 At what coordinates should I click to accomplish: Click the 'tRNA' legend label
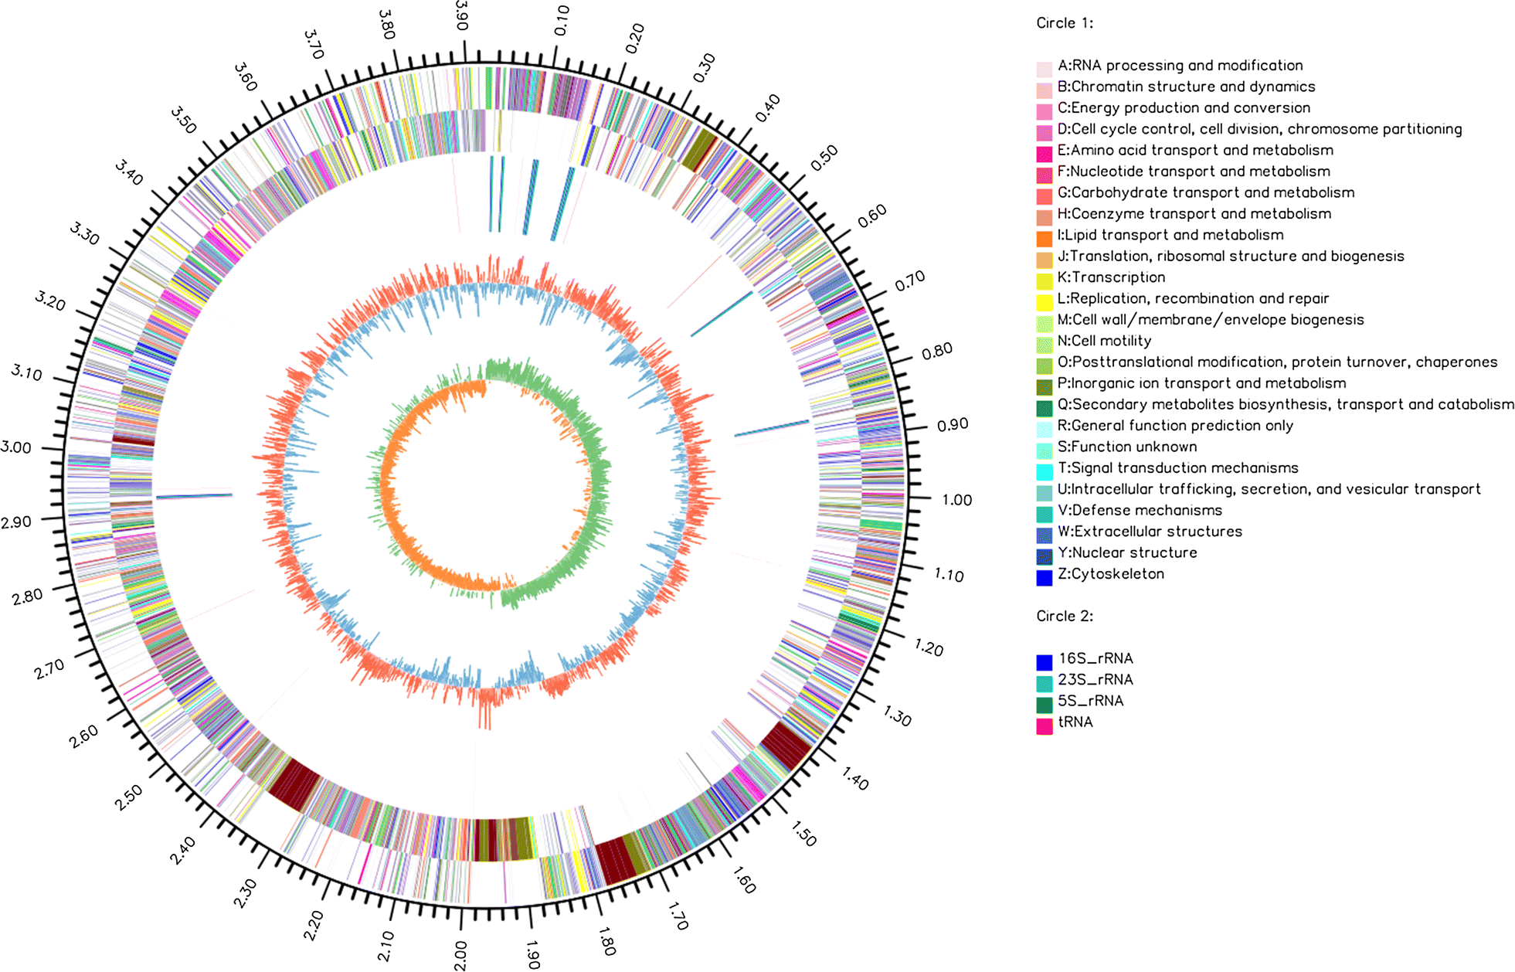1075,722
